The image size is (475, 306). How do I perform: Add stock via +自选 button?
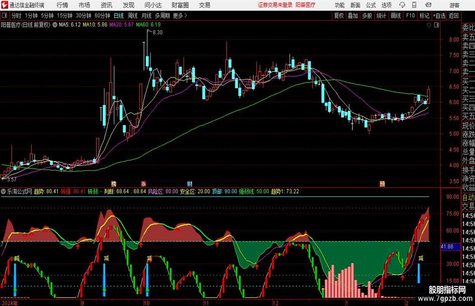click(x=439, y=16)
